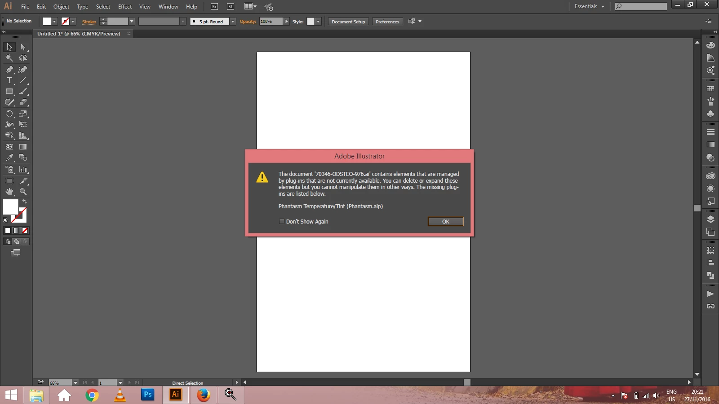
Task: Select the Free Transform tool
Action: point(23,124)
